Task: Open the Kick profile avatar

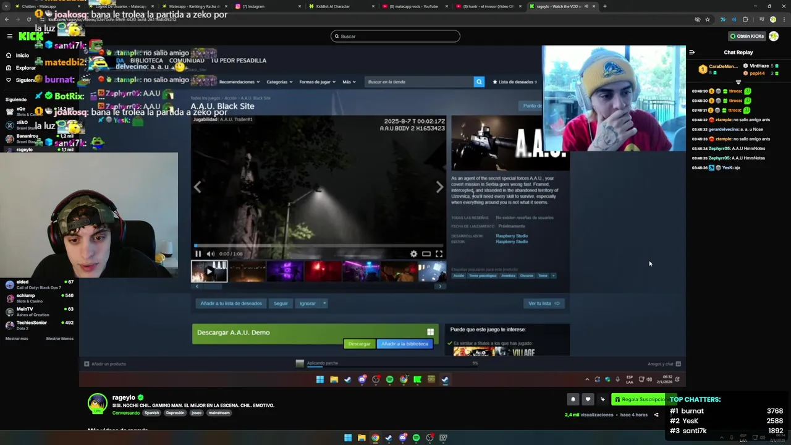Action: coord(774,36)
